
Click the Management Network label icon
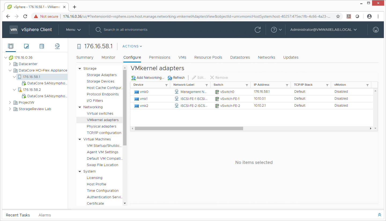177,91
